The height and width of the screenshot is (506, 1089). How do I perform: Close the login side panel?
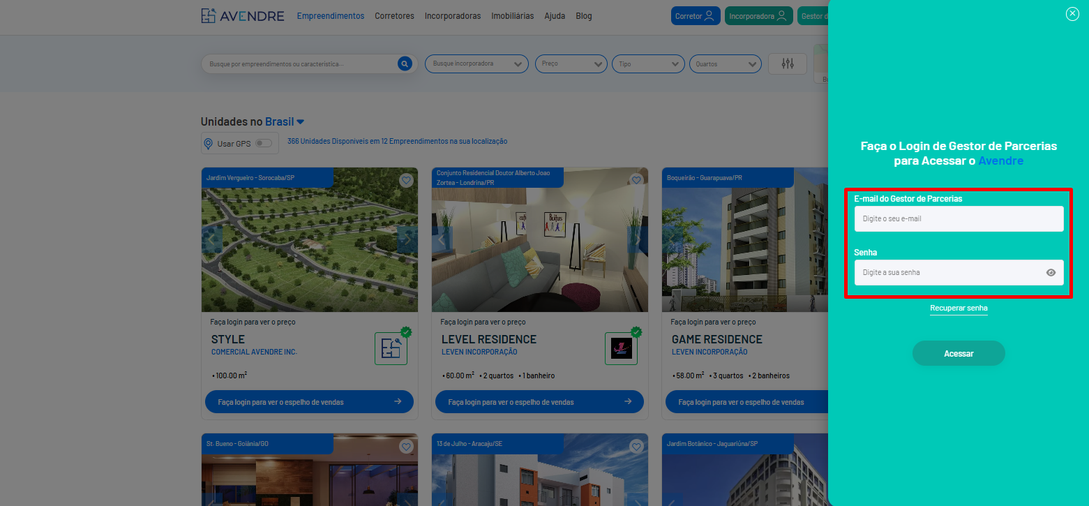point(1072,13)
